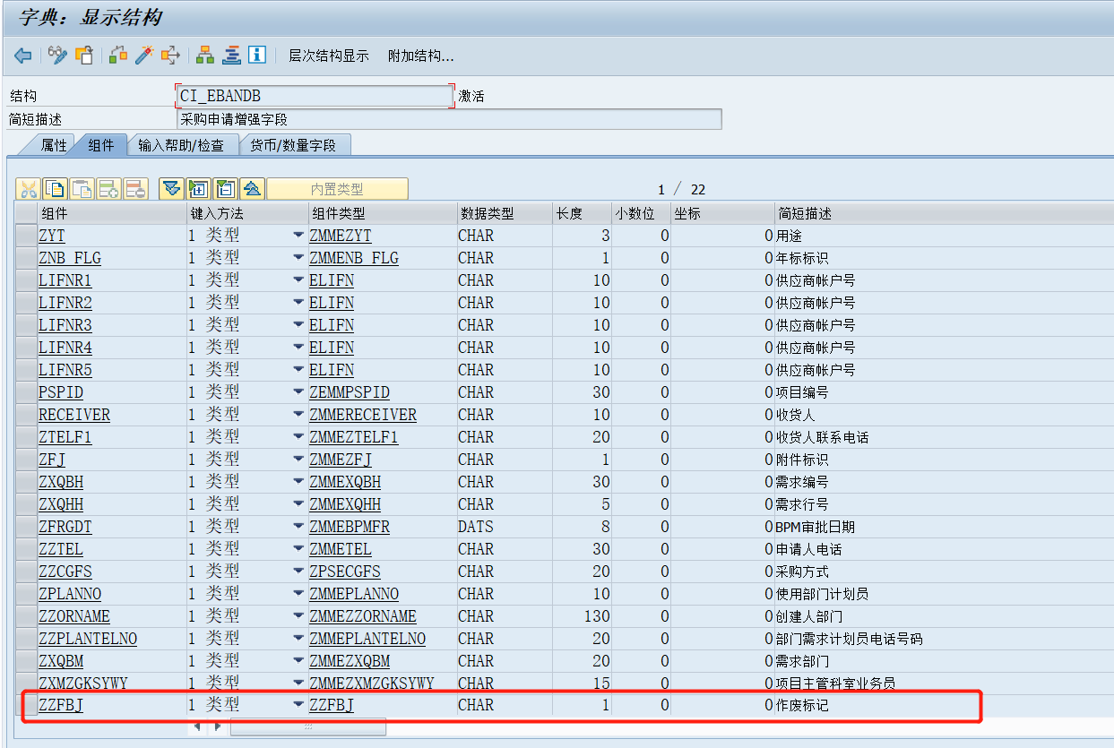Click the information icon in the toolbar
Screen dimensions: 1114x748
pyautogui.click(x=257, y=56)
